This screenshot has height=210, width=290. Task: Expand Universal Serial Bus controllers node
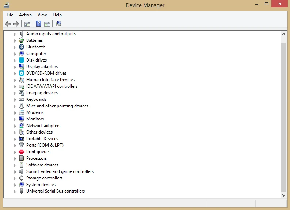[x=15, y=191]
